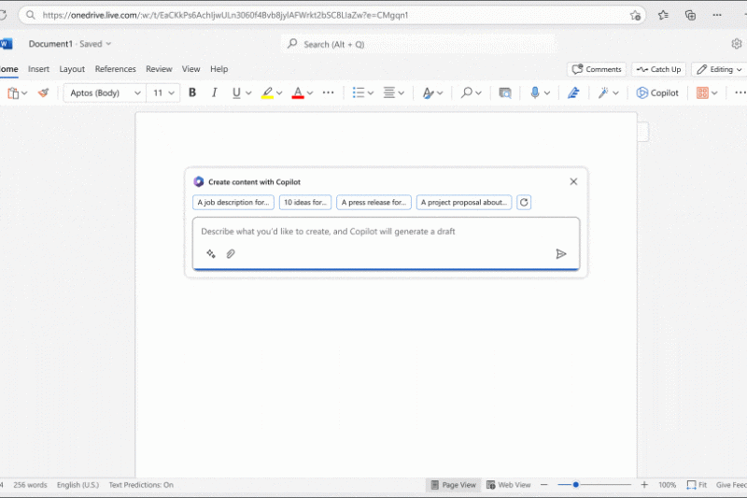Click the zoom slider handle

coord(575,485)
